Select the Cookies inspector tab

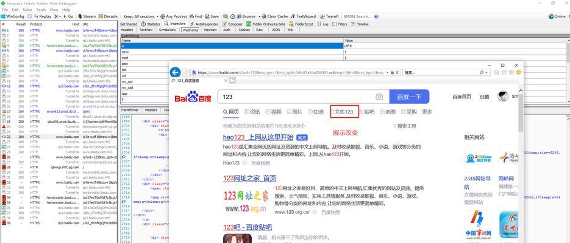pos(244,30)
